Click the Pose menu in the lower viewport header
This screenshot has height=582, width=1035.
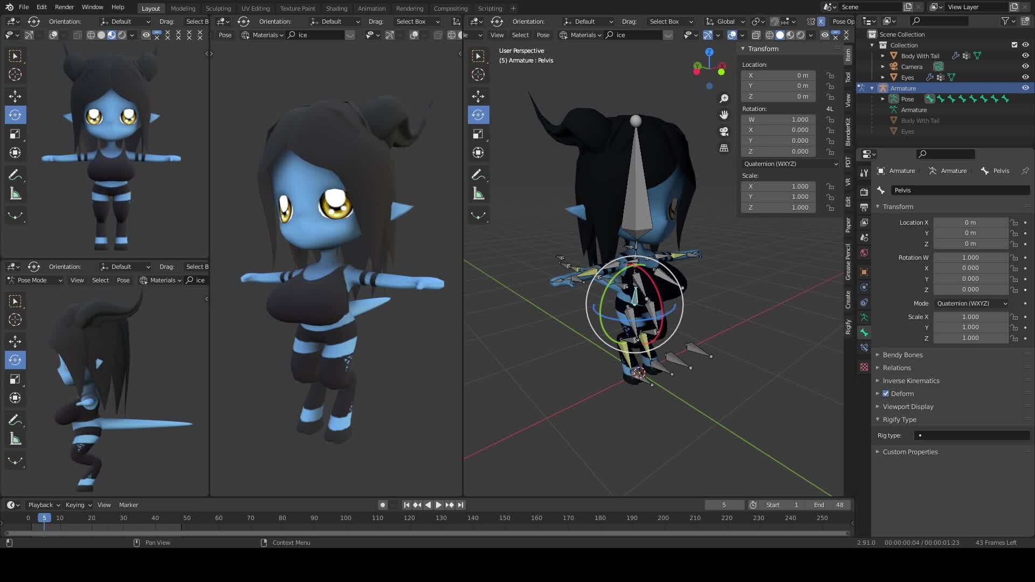coord(123,280)
